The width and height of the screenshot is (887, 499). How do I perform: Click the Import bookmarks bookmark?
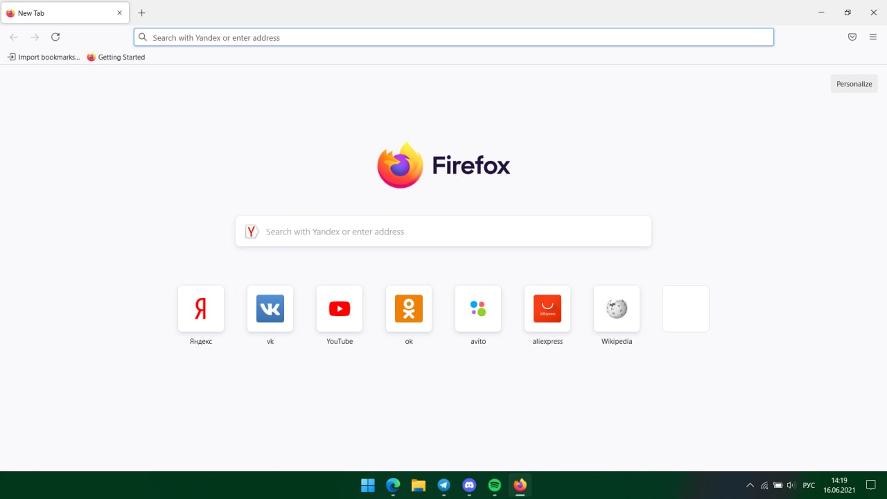tap(44, 57)
